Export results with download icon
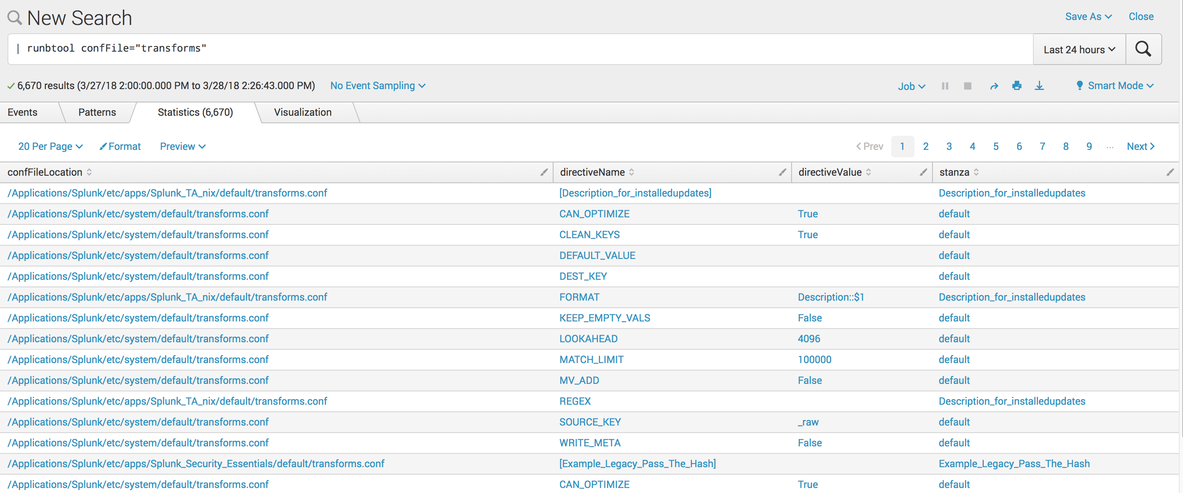Viewport: 1183px width, 493px height. pos(1039,86)
